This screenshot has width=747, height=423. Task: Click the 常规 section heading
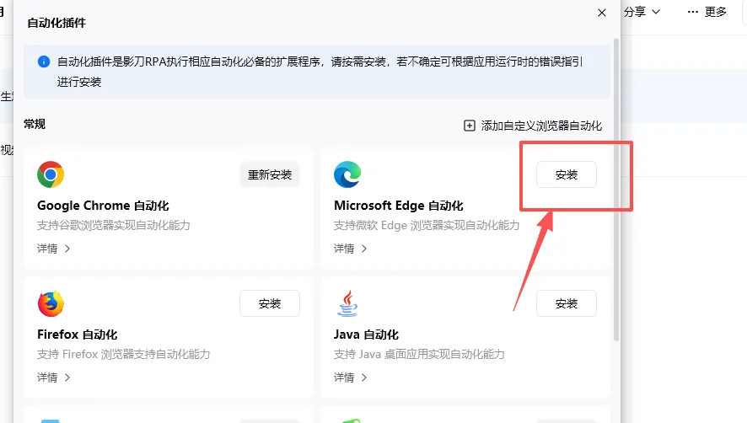[35, 125]
